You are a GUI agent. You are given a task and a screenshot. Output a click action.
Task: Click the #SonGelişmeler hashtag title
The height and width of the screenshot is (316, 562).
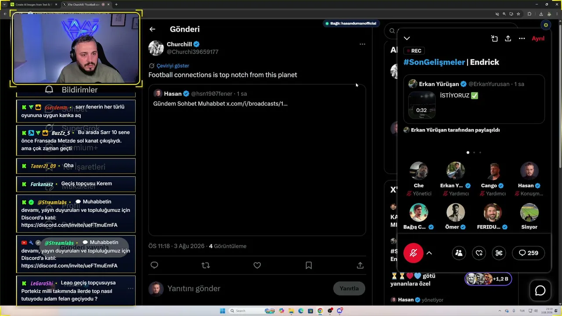coord(434,62)
